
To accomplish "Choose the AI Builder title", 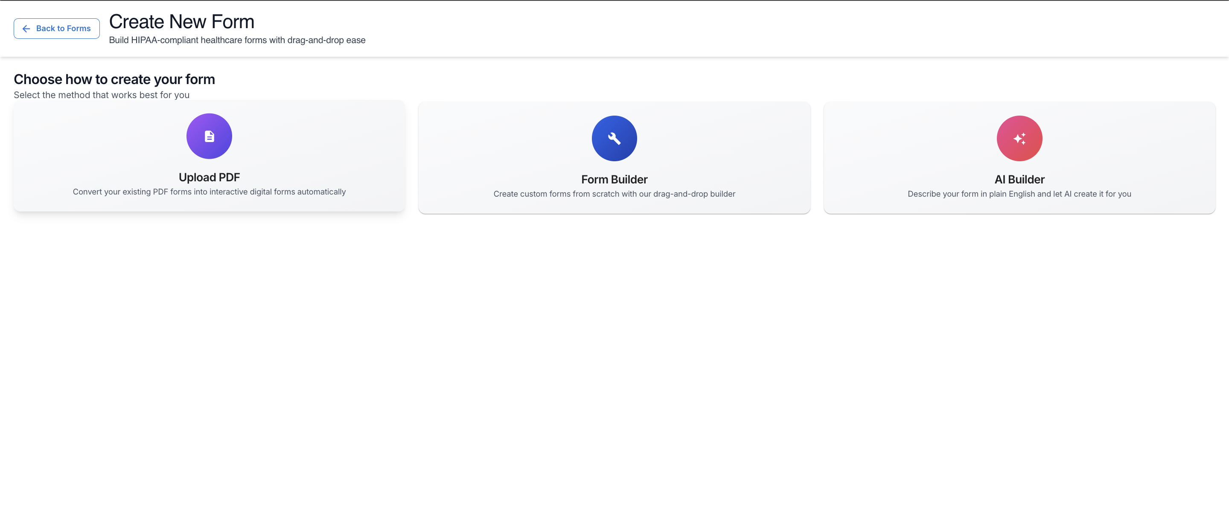I will 1019,179.
